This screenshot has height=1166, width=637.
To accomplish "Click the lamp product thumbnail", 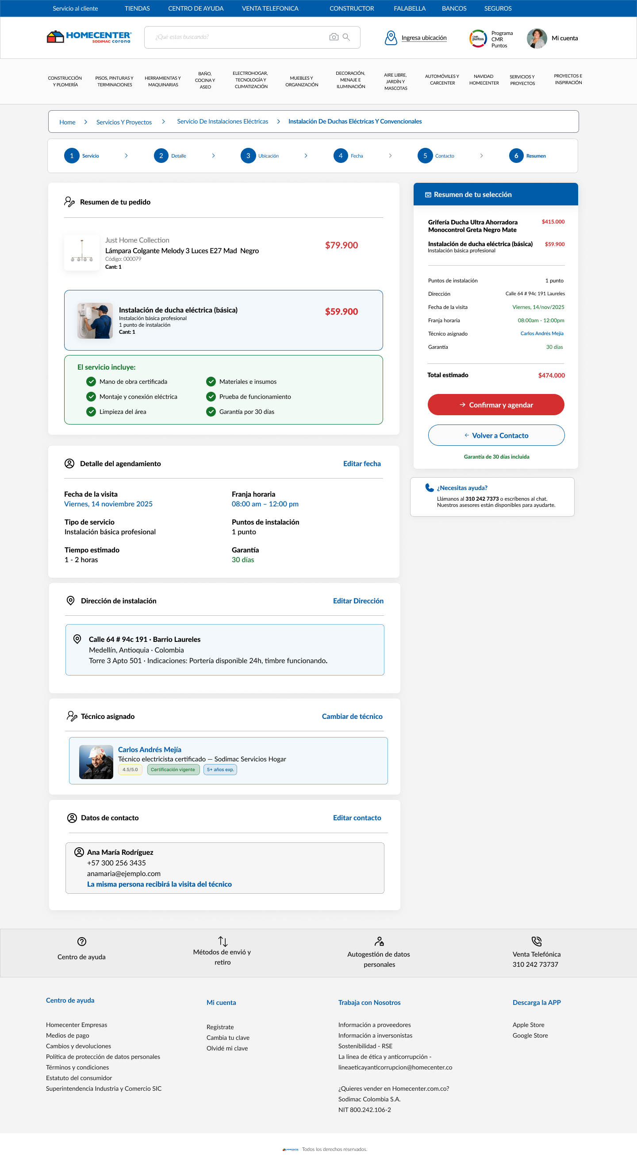I will pyautogui.click(x=82, y=252).
